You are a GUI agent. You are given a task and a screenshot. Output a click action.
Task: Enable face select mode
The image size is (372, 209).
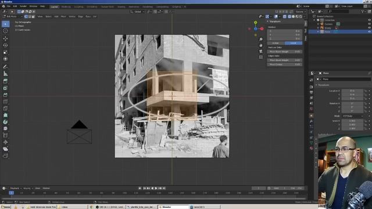coord(33,17)
